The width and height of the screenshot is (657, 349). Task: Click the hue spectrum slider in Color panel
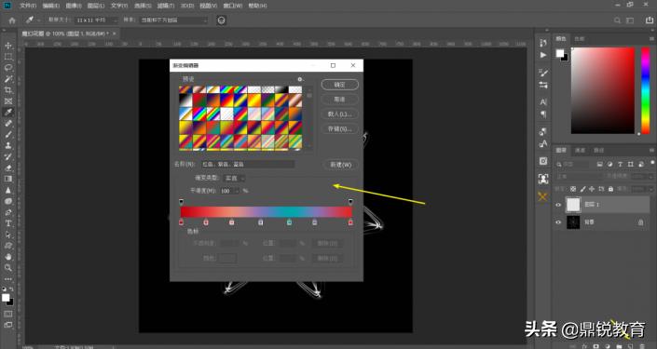point(646,90)
